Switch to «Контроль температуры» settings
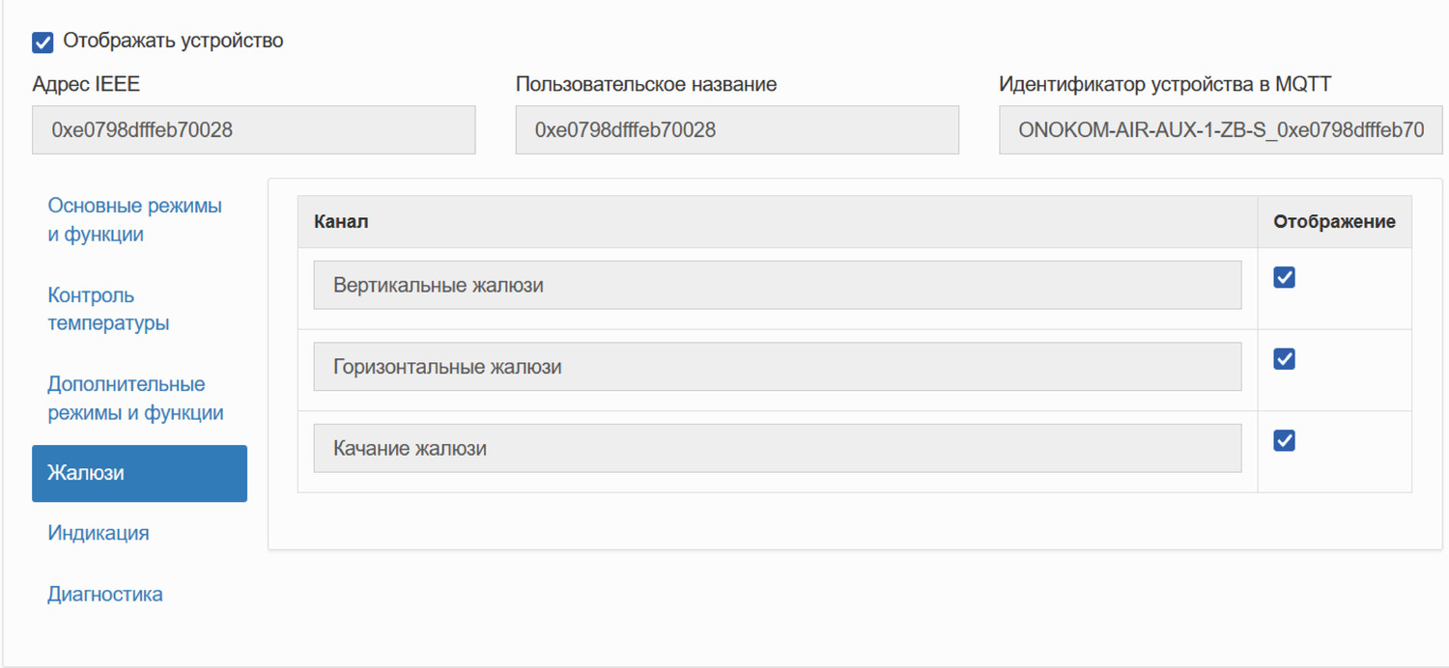Screen dimensions: 1449x668 (x=107, y=309)
